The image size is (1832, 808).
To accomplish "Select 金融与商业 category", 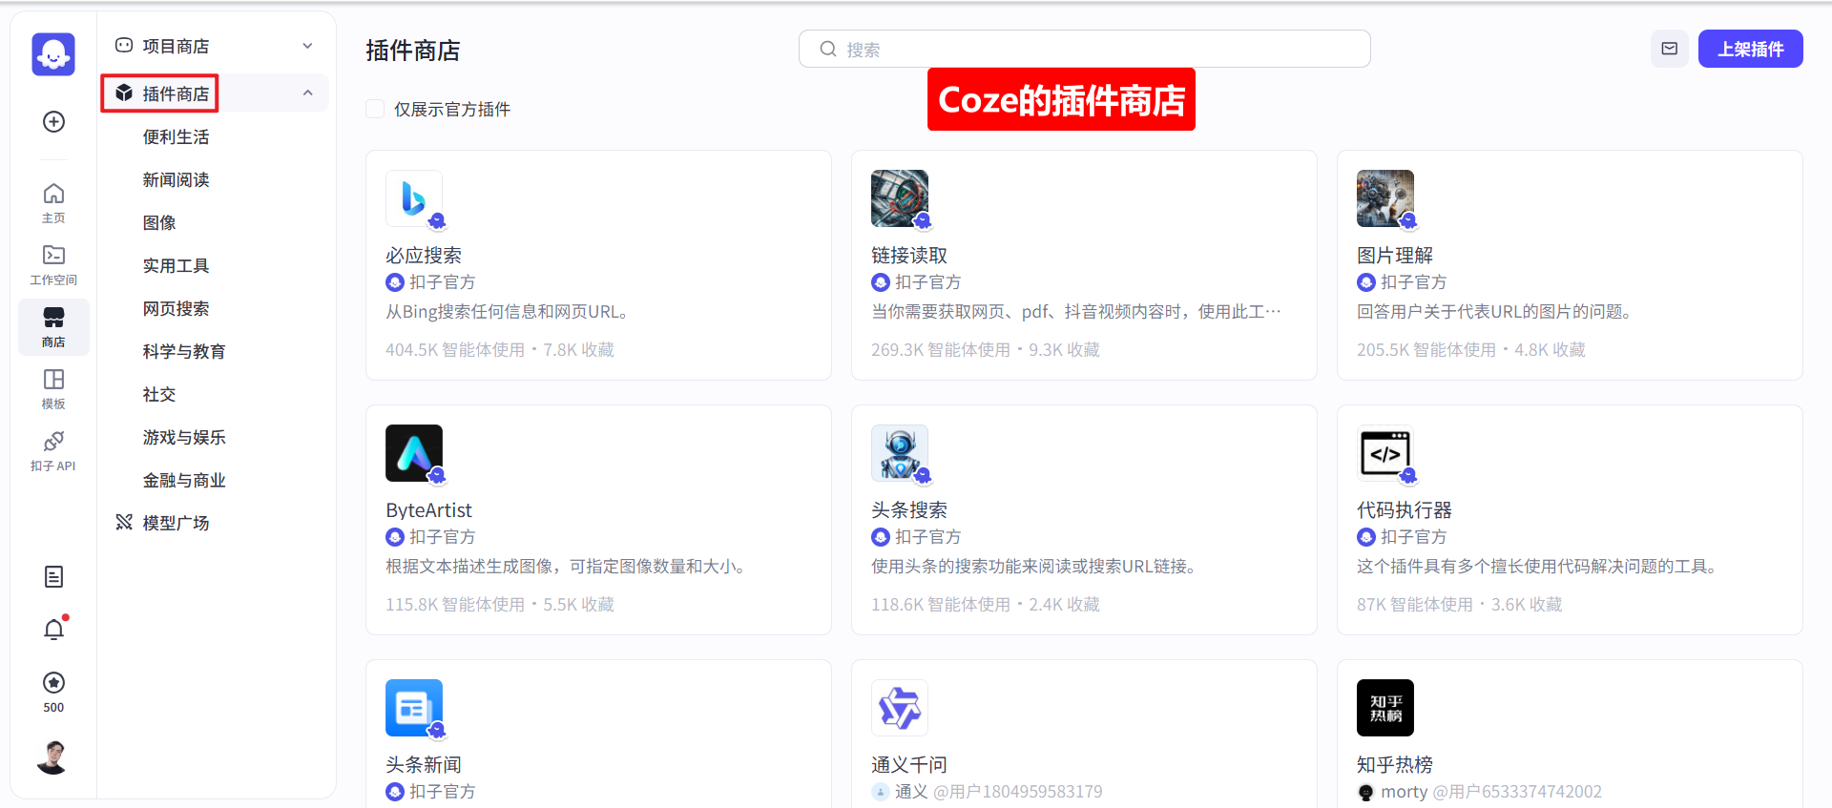I will 184,480.
